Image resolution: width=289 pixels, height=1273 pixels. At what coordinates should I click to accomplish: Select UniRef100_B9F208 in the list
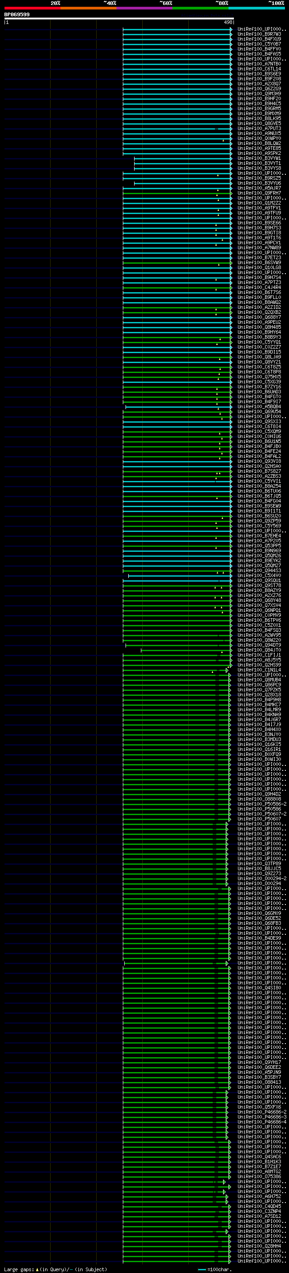[259, 79]
